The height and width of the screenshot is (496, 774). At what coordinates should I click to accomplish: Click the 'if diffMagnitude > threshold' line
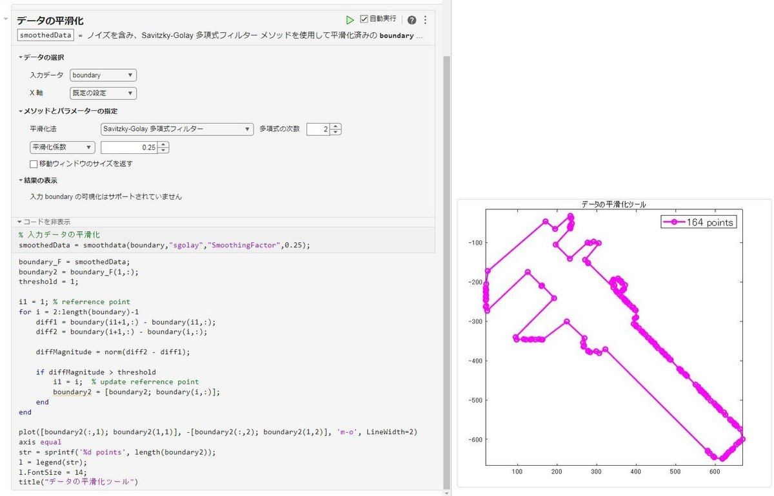(x=95, y=372)
